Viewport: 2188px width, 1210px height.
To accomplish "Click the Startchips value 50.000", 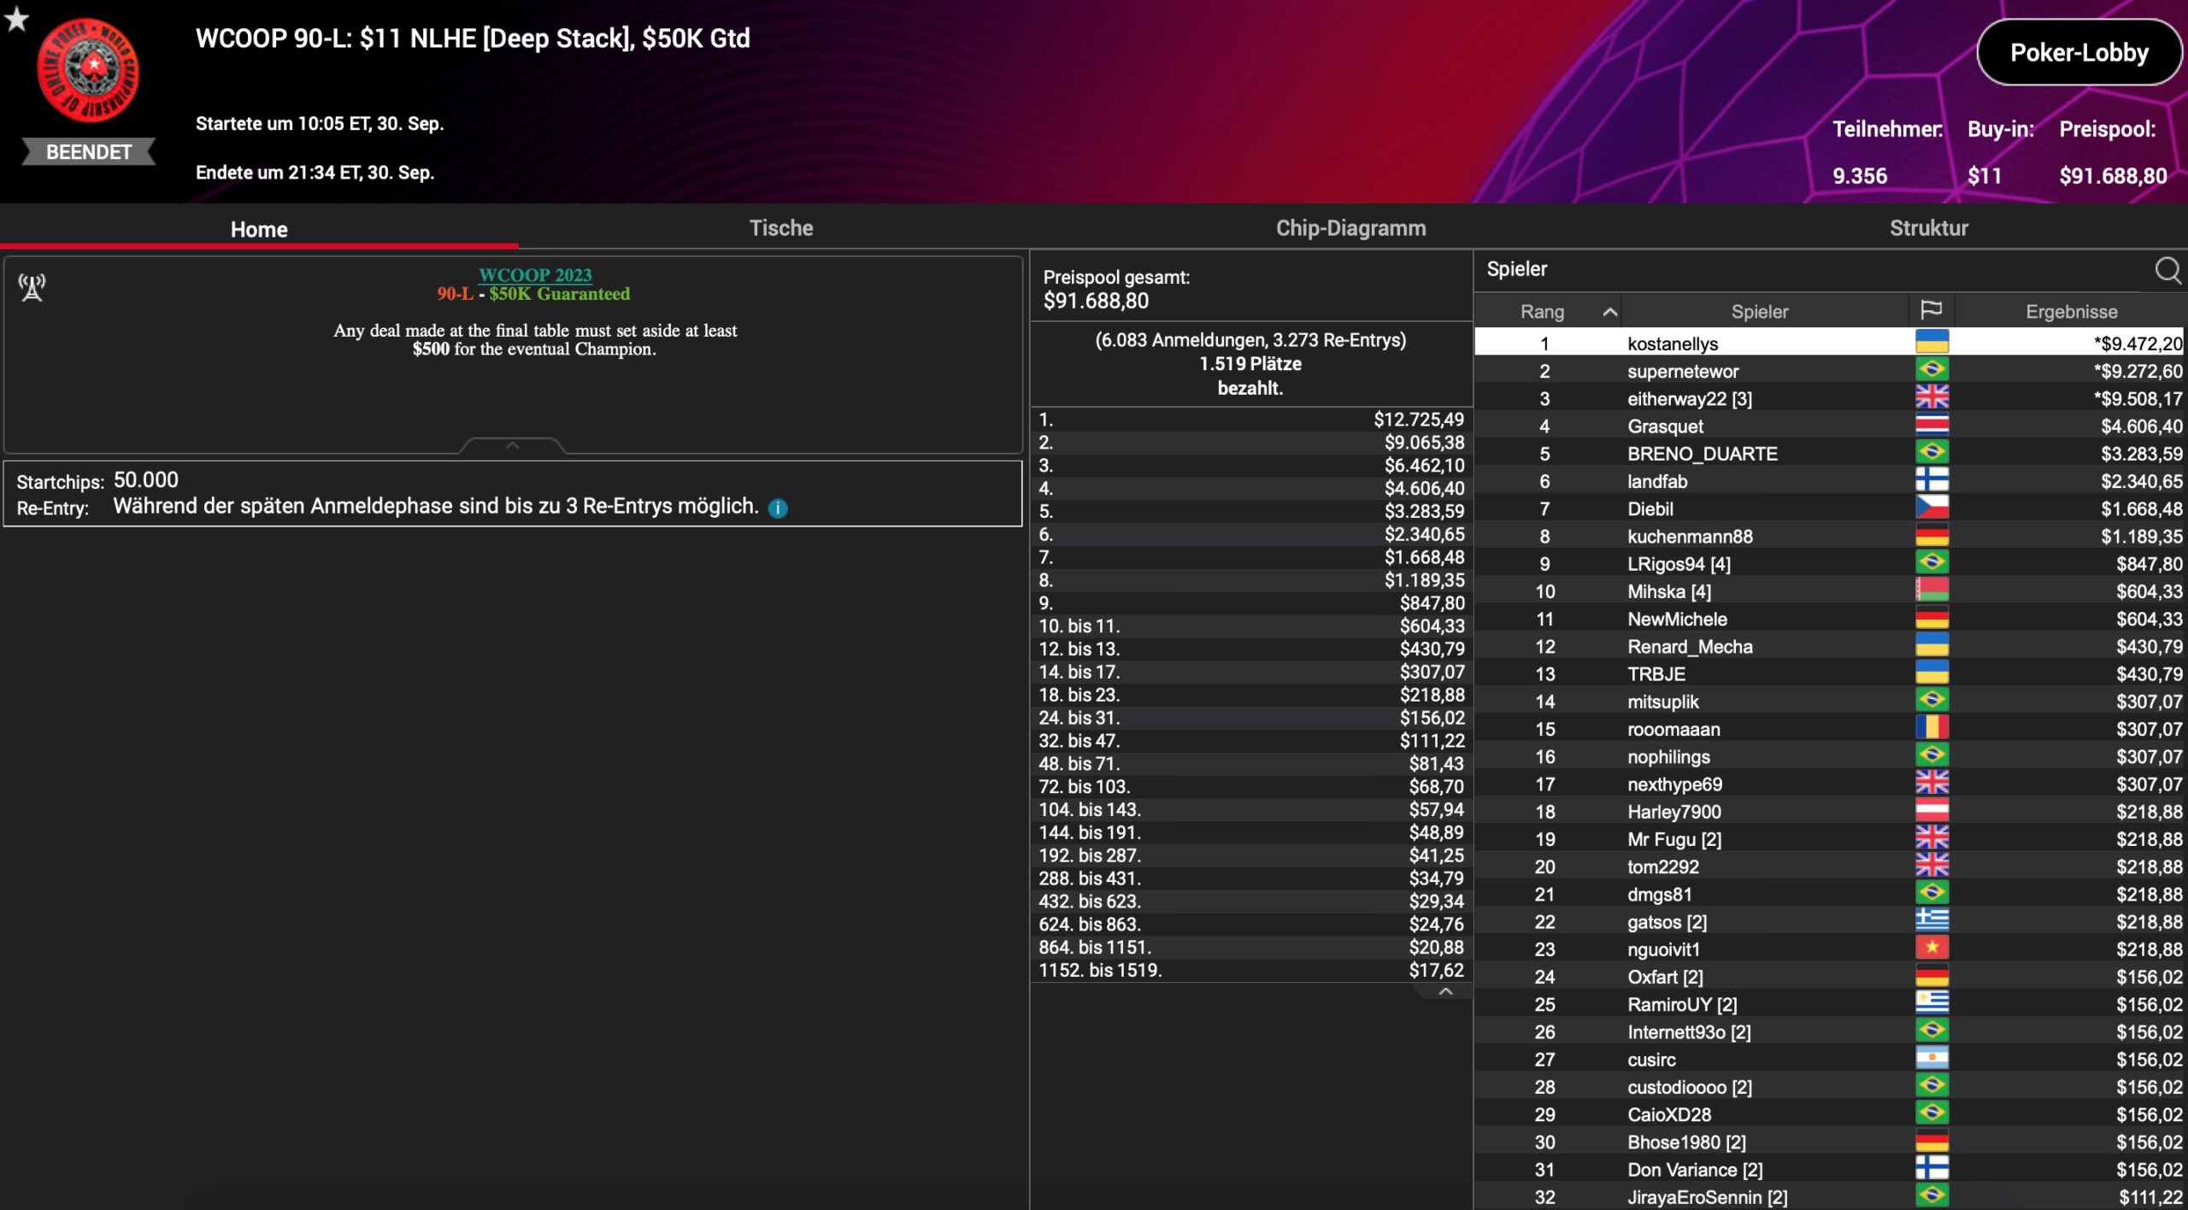I will click(x=146, y=479).
